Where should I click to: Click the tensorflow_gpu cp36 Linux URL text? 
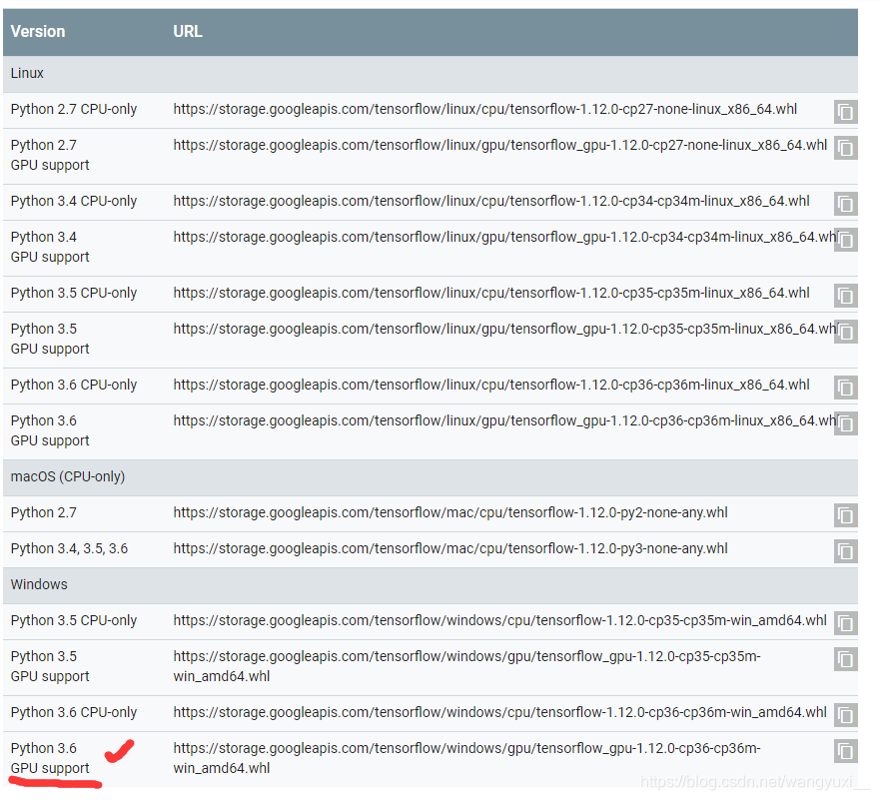pyautogui.click(x=505, y=420)
